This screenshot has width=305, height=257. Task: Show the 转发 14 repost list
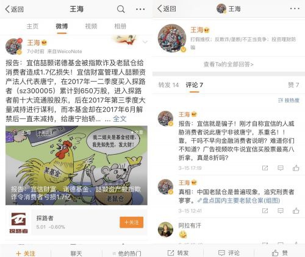coord(168,85)
